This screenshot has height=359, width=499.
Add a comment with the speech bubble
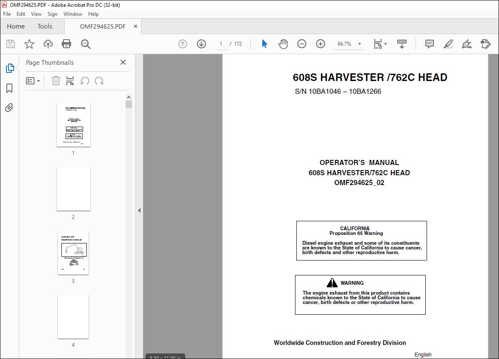[x=430, y=43]
